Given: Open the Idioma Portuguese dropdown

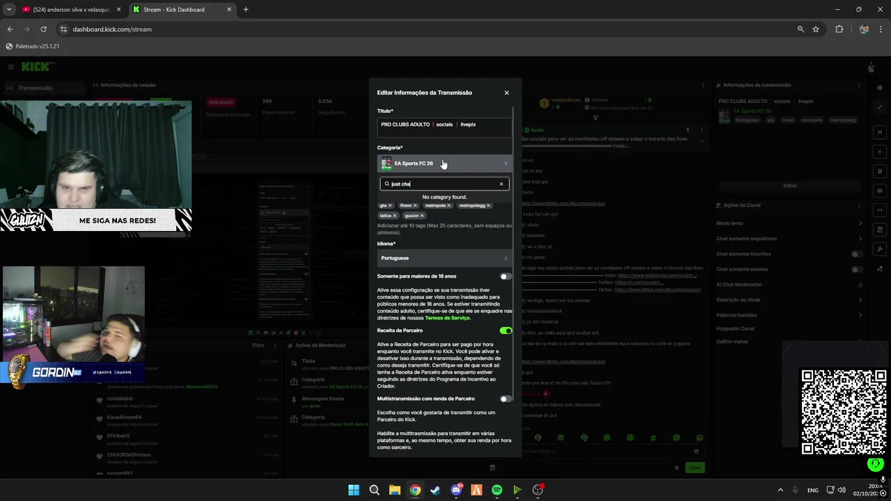Looking at the screenshot, I should (444, 258).
